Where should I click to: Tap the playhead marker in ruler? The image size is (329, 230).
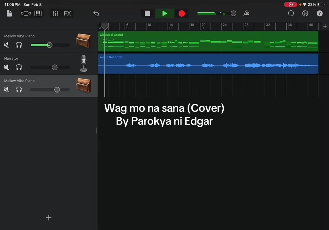click(105, 26)
